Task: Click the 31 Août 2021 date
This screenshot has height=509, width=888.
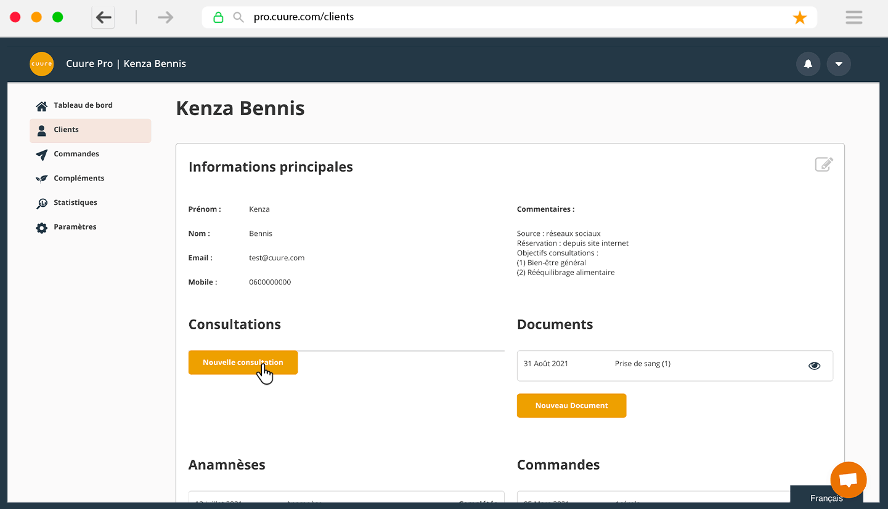Action: [x=546, y=364]
